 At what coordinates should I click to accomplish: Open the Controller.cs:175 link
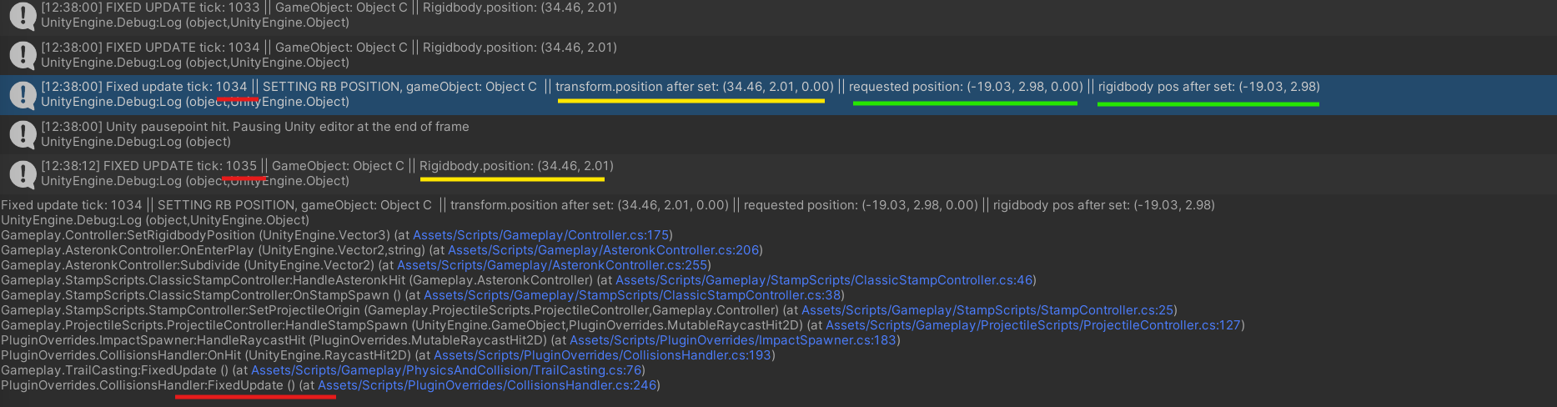point(540,235)
